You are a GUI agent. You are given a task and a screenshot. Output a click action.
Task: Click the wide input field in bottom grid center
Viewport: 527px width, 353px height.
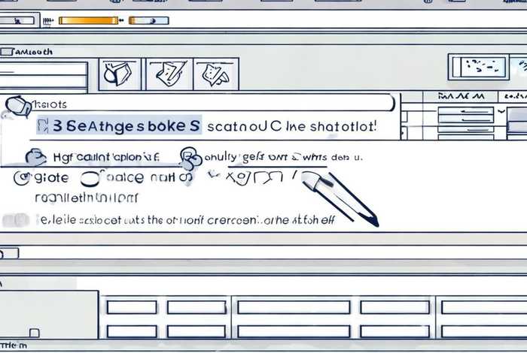pos(293,307)
